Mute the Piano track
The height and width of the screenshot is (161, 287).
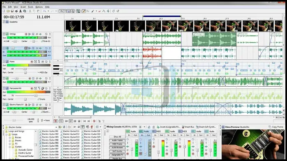pyautogui.click(x=46, y=62)
